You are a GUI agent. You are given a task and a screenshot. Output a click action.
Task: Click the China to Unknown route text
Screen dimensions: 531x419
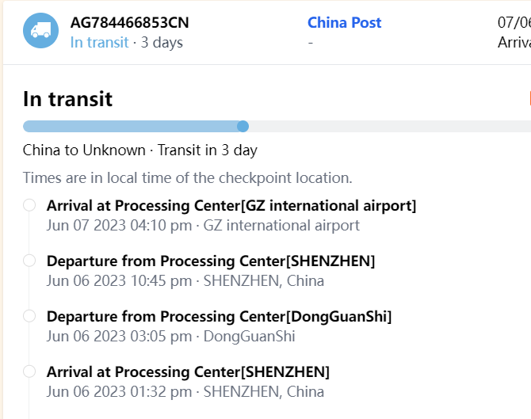pos(84,150)
